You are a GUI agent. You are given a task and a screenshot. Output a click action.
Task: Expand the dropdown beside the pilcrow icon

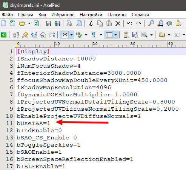[101, 35]
